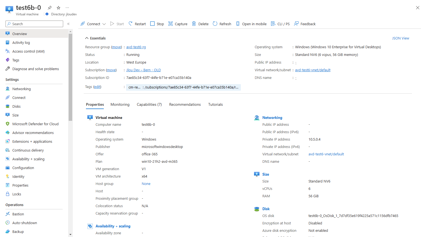The height and width of the screenshot is (237, 421).
Task: Open the more options ellipsis beside title
Action: (x=67, y=8)
